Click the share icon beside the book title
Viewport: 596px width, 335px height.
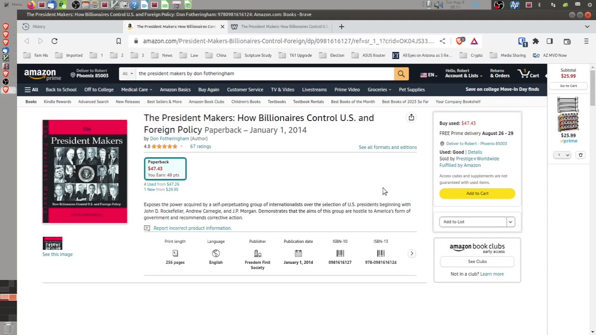click(411, 118)
